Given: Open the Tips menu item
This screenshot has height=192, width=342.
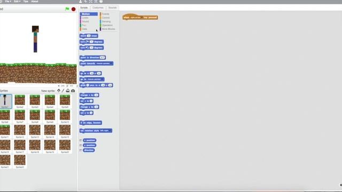Looking at the screenshot, I should (x=26, y=1).
